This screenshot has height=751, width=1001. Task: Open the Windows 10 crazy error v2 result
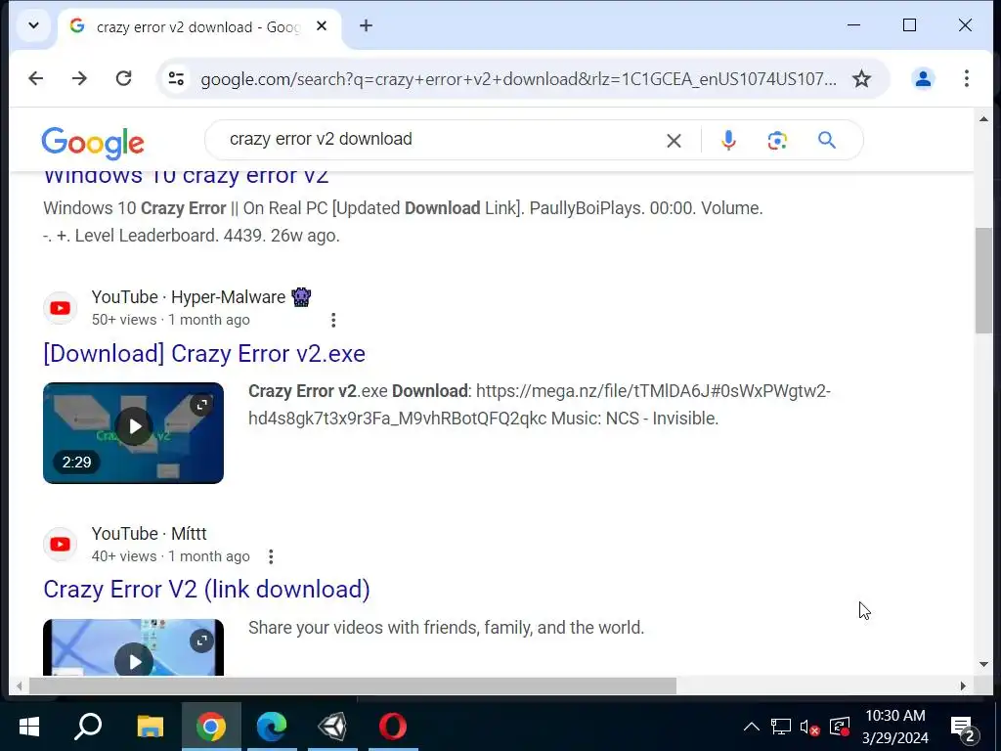point(186,176)
